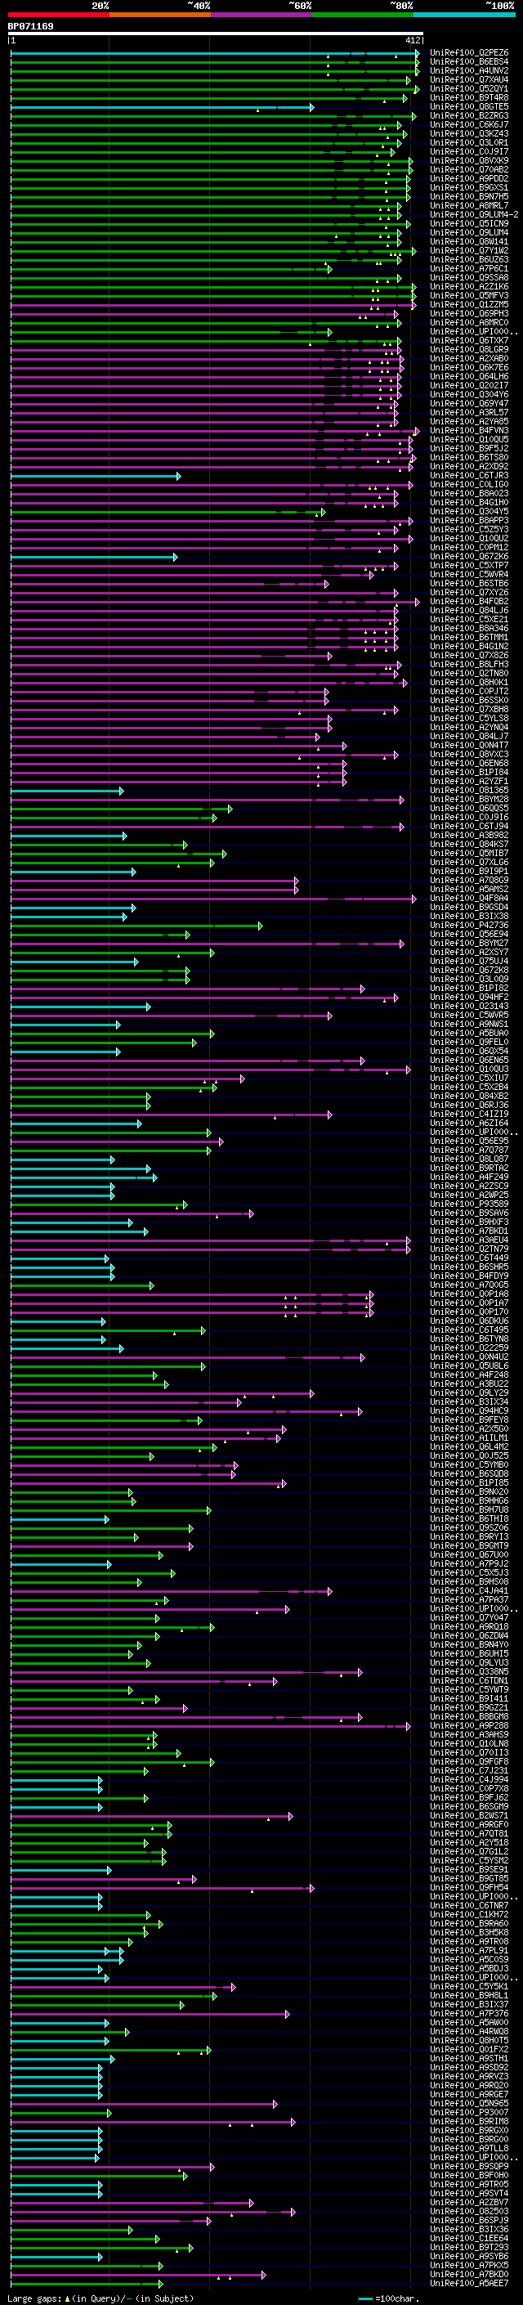
Task: Select the UniRef100_B9SQP9 entry
Action: point(469,2166)
